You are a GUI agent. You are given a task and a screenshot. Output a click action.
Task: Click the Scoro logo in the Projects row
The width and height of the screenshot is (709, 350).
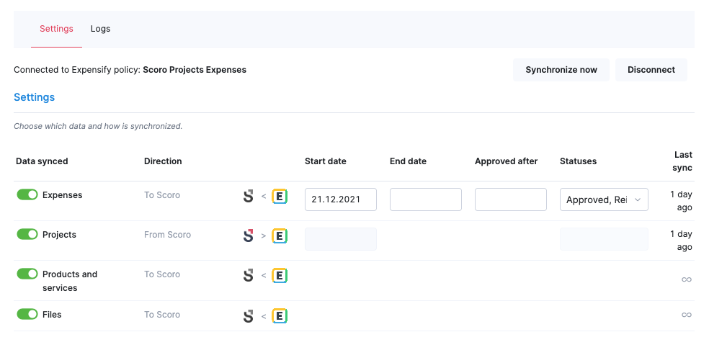coord(249,235)
